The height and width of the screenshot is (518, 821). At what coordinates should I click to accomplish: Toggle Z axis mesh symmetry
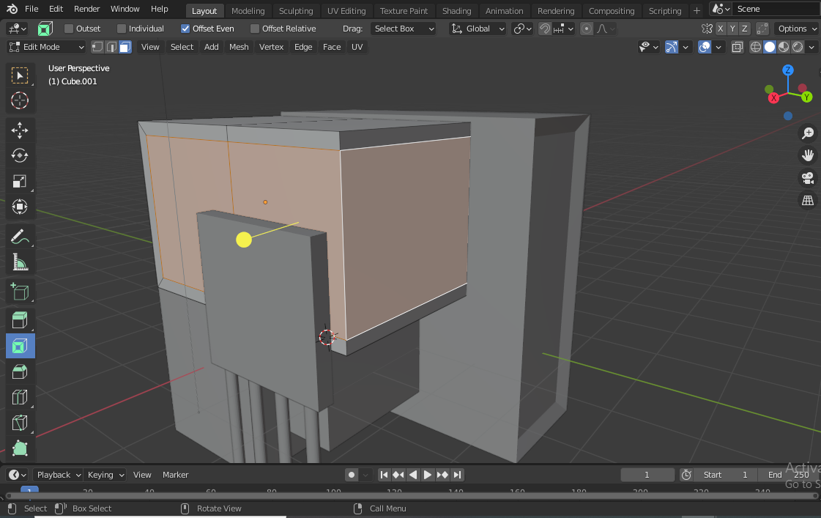click(x=744, y=29)
